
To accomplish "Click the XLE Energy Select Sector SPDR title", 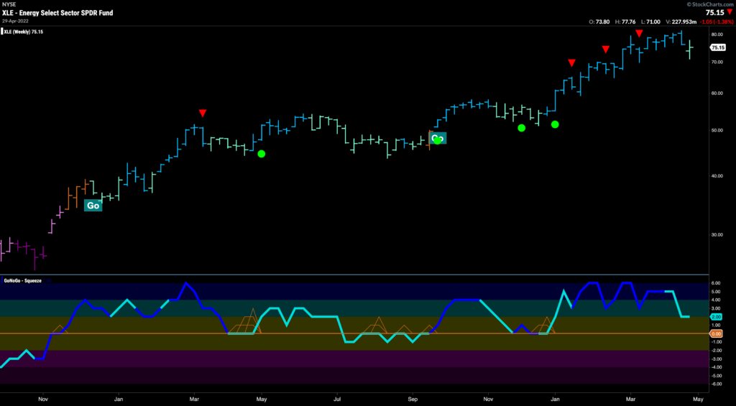I will tap(57, 13).
